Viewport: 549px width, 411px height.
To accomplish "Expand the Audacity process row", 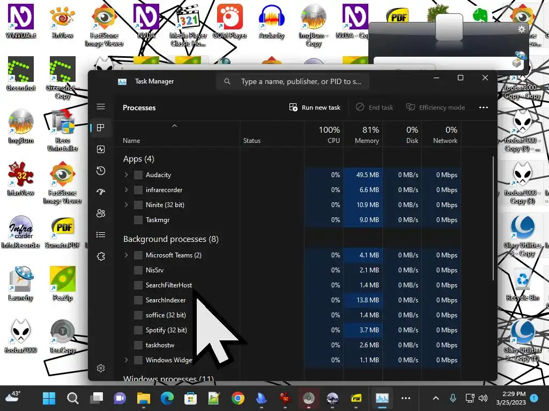I will point(127,175).
